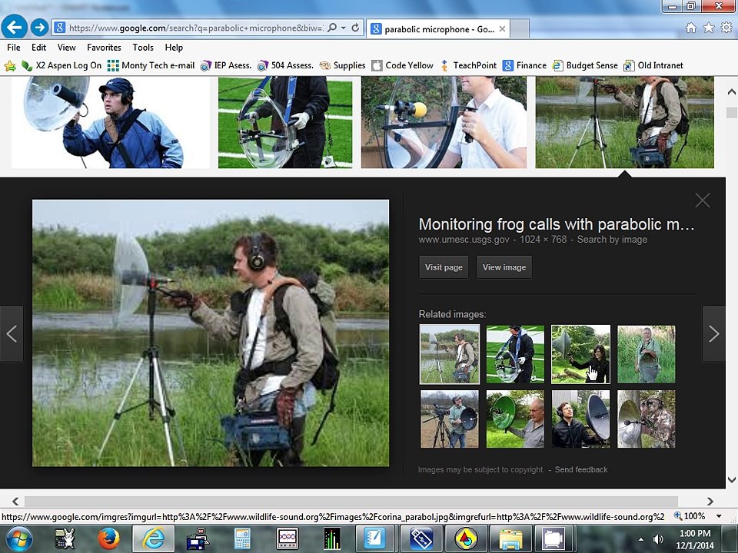Screen dimensions: 738x553
Task: Click the Search by image link
Action: tap(612, 240)
